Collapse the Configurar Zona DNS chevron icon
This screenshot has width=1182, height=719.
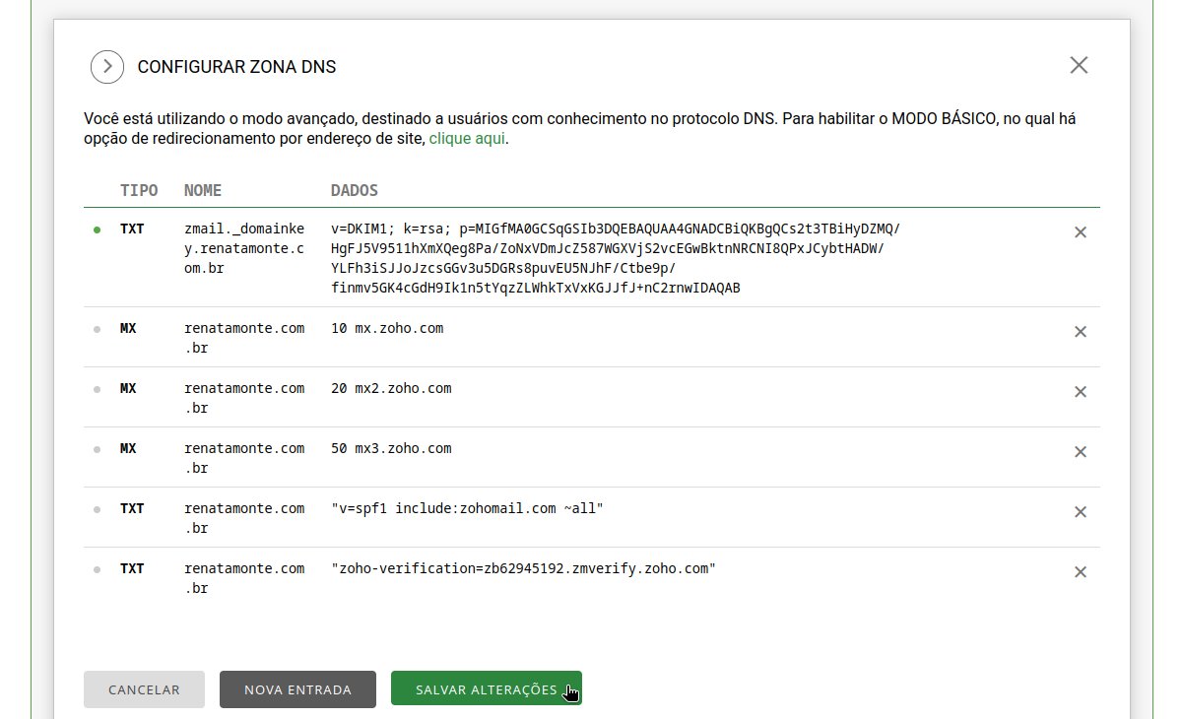[x=106, y=67]
